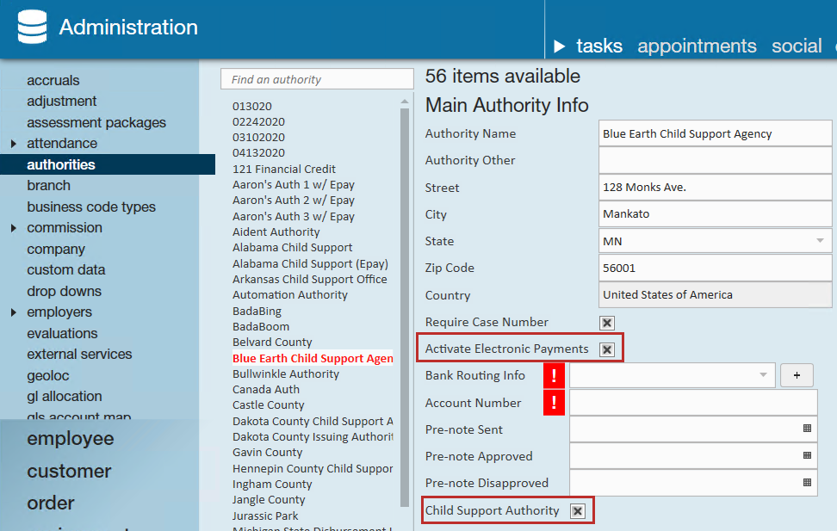Select company in the sidebar

56,249
